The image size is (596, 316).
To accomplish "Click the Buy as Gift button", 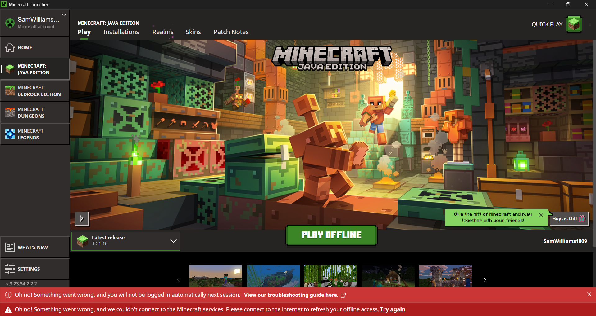I will pos(569,218).
